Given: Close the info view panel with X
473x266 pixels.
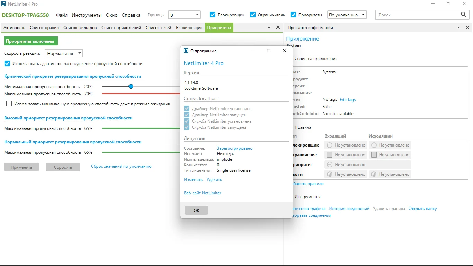Looking at the screenshot, I should click(467, 27).
